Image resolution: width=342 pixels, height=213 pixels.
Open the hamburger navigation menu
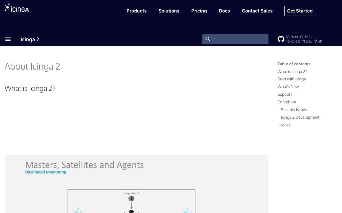8,39
